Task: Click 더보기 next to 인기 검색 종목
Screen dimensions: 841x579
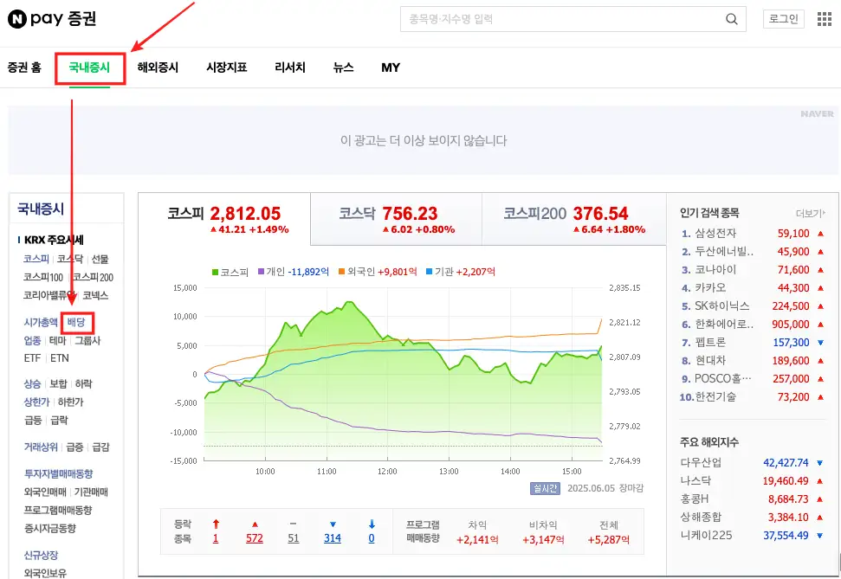Action: (x=810, y=214)
